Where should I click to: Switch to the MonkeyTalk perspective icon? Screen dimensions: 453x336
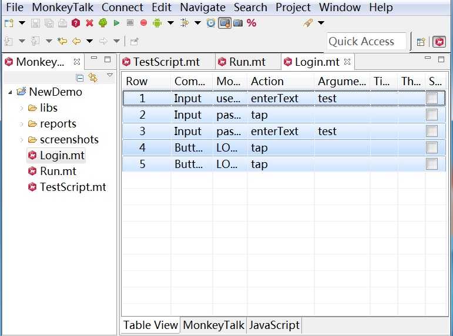coord(439,42)
